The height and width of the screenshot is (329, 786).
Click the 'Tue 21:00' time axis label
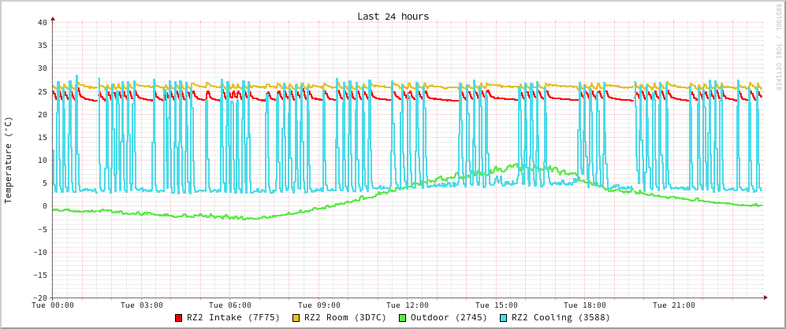click(674, 305)
